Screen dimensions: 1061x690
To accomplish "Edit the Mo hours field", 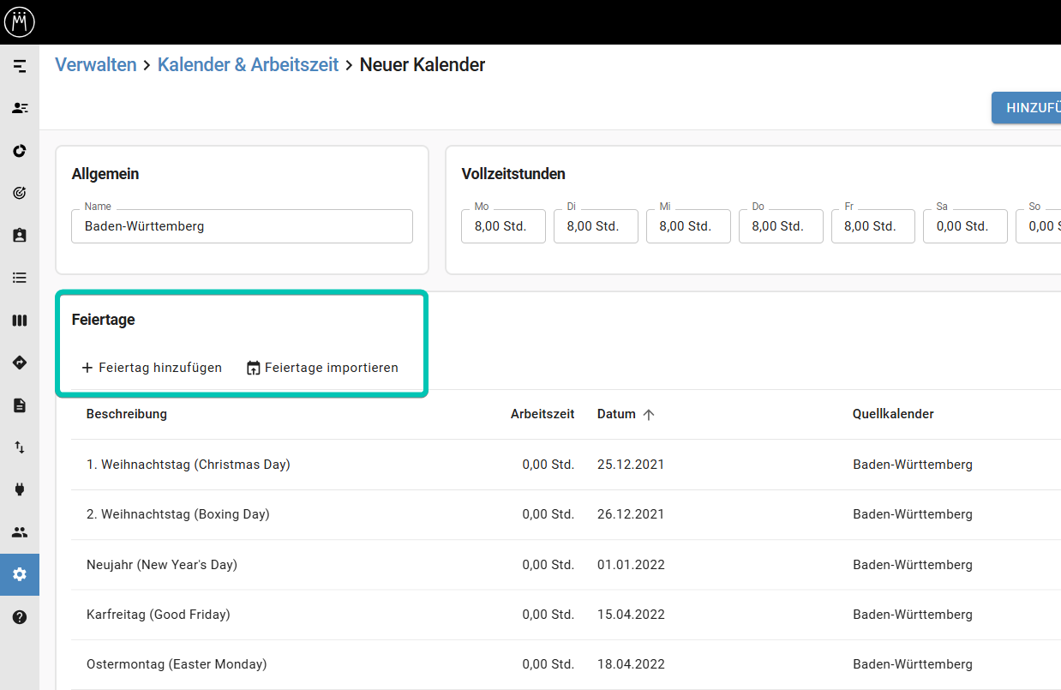I will [503, 226].
